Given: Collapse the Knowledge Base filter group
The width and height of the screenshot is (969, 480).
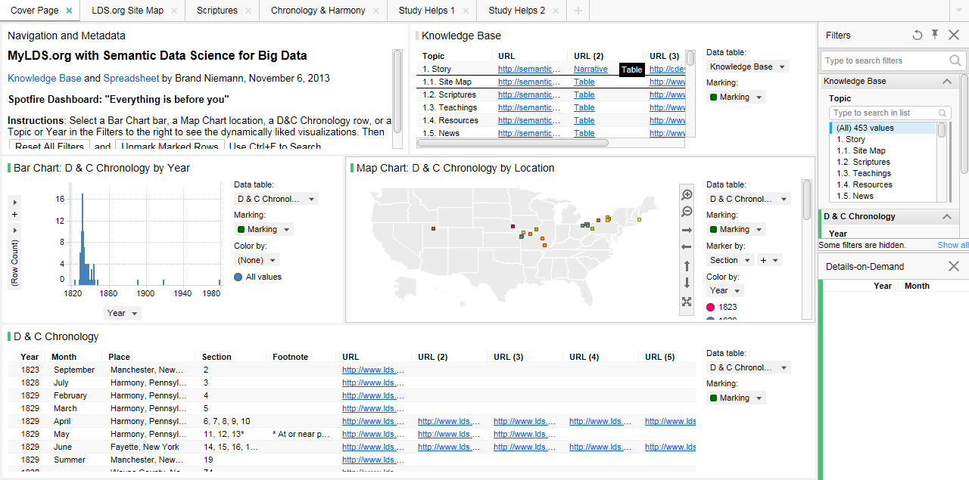Looking at the screenshot, I should point(947,81).
